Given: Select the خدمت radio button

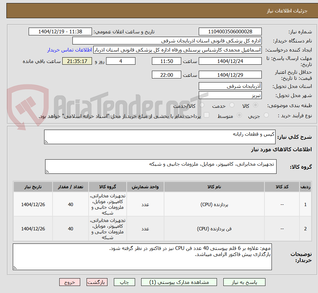Looking at the screenshot, I should (x=232, y=105).
